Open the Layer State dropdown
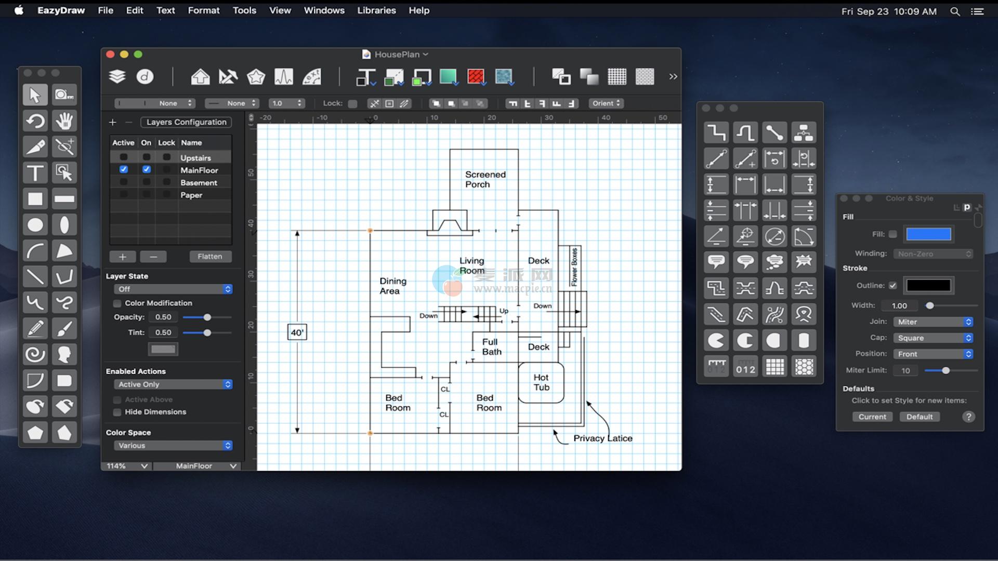 pyautogui.click(x=173, y=289)
